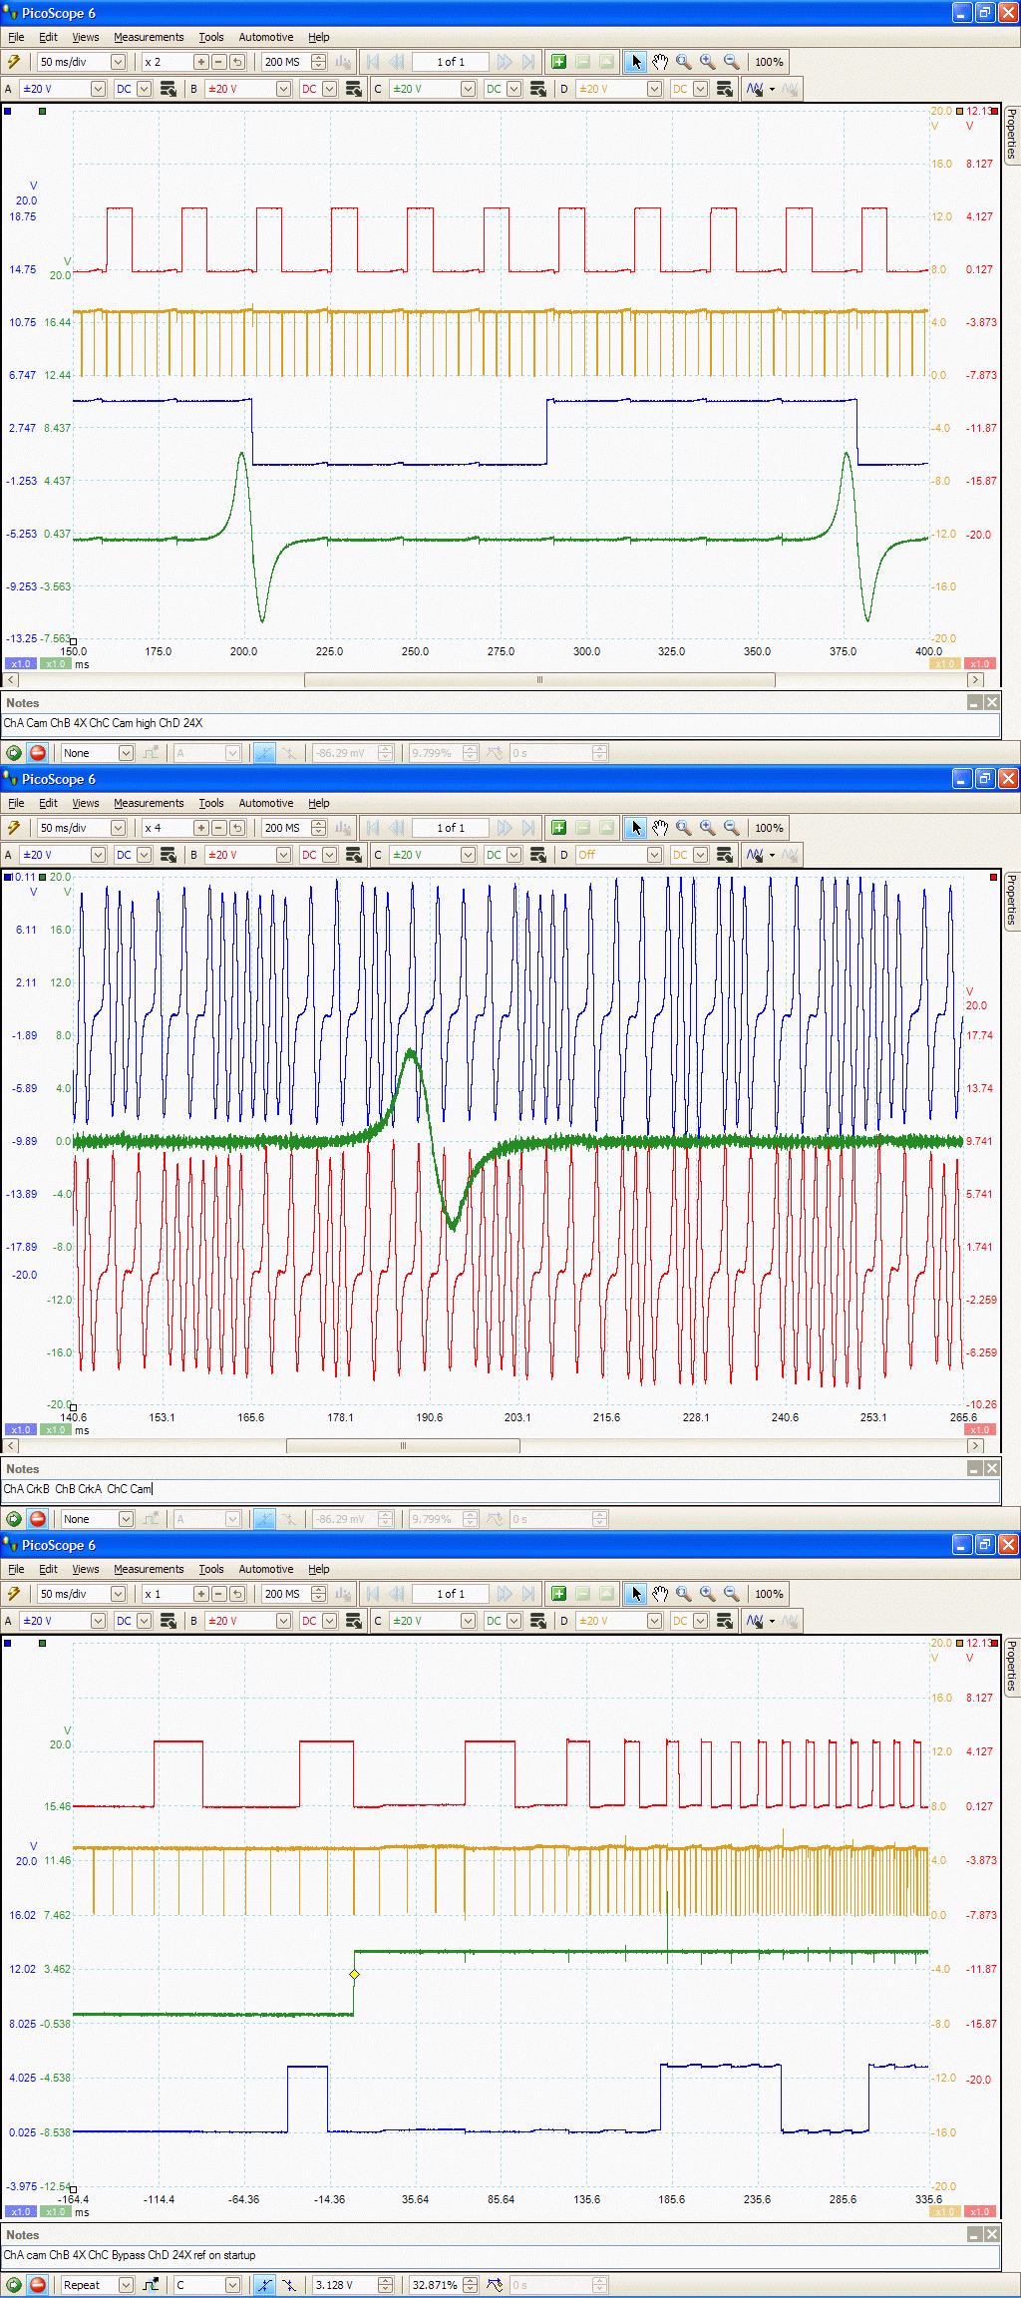Click the horizontal scrollbar thumb in the top window
Image resolution: width=1021 pixels, height=2298 pixels.
pyautogui.click(x=539, y=679)
